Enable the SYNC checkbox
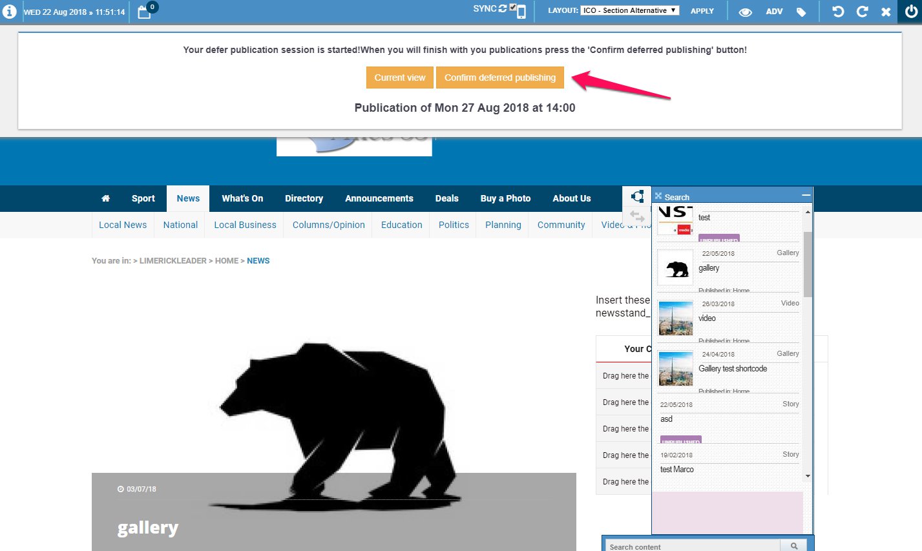The image size is (922, 551). [x=513, y=7]
